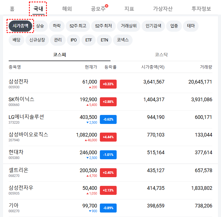Click the +2.13% change badge
Image resolution: width=221 pixels, height=217 pixels.
point(108,190)
